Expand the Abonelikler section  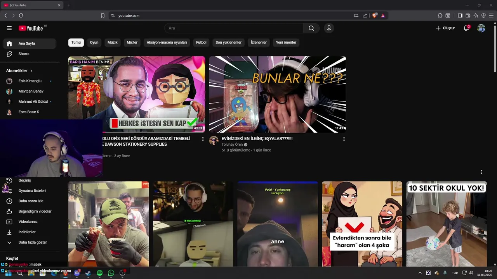pos(19,71)
